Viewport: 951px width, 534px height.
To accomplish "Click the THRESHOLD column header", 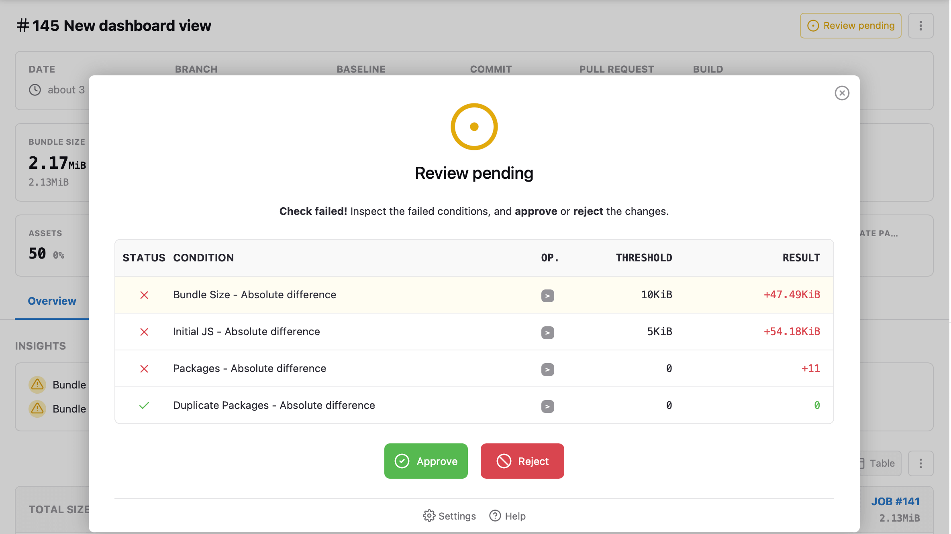I will click(x=644, y=258).
